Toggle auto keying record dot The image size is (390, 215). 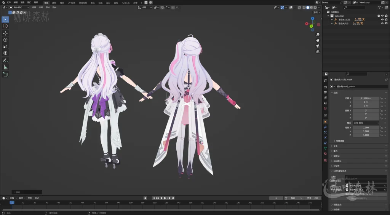click(x=145, y=198)
